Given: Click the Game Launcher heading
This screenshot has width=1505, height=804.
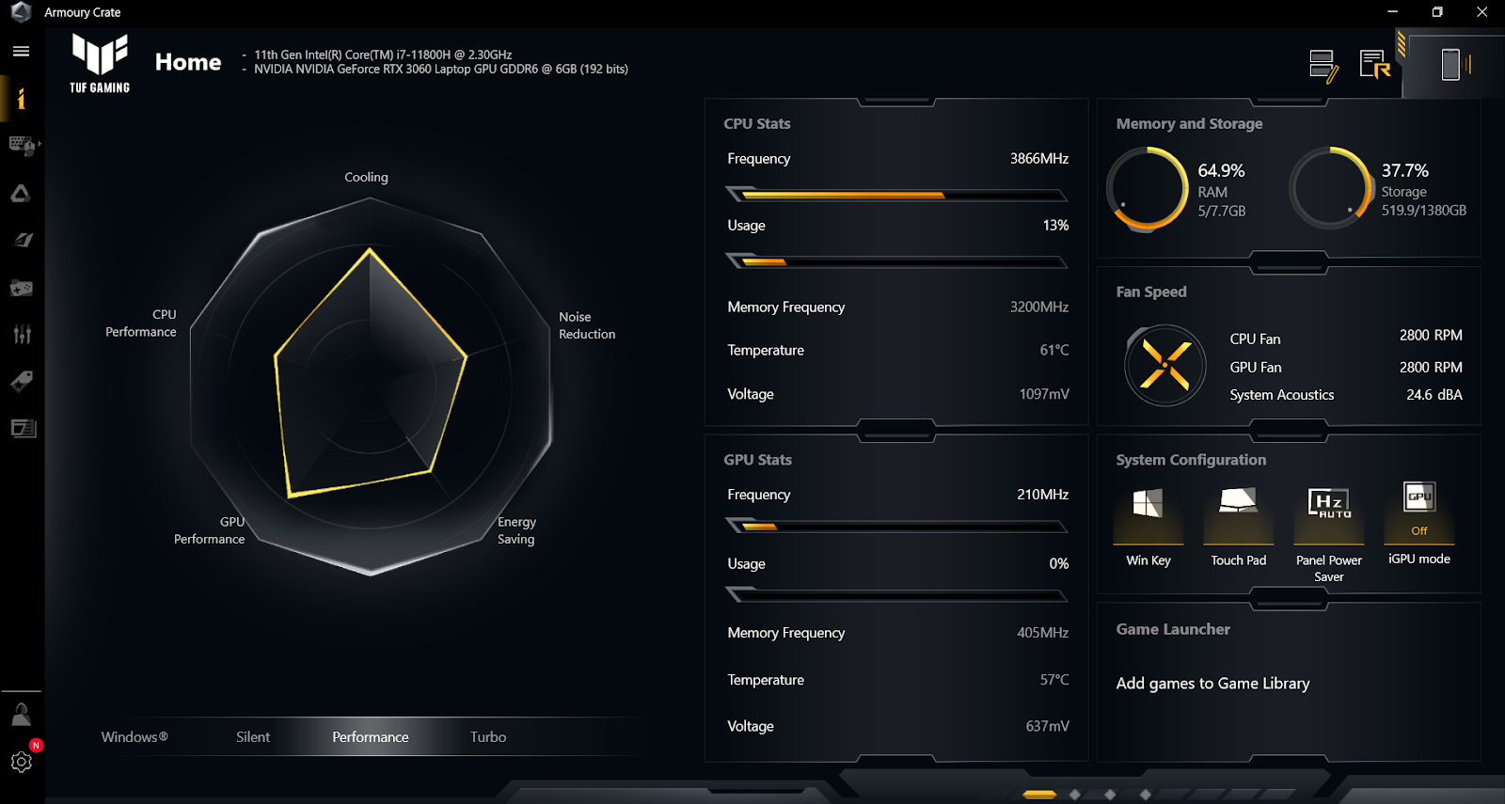Looking at the screenshot, I should (x=1173, y=629).
